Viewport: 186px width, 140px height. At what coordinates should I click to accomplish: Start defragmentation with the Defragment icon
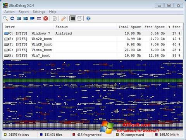19,18
